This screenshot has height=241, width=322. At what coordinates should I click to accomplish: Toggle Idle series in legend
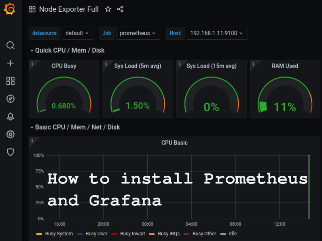pyautogui.click(x=233, y=234)
